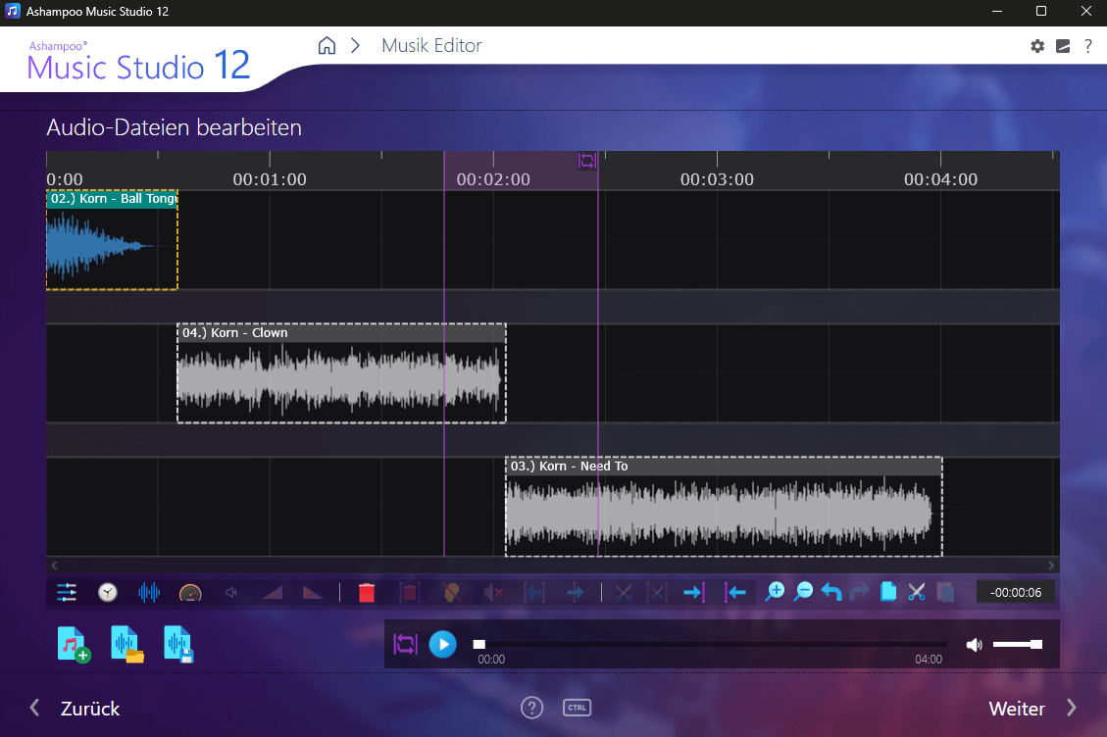Click the playback volume slider
This screenshot has height=737, width=1107.
click(x=1017, y=644)
